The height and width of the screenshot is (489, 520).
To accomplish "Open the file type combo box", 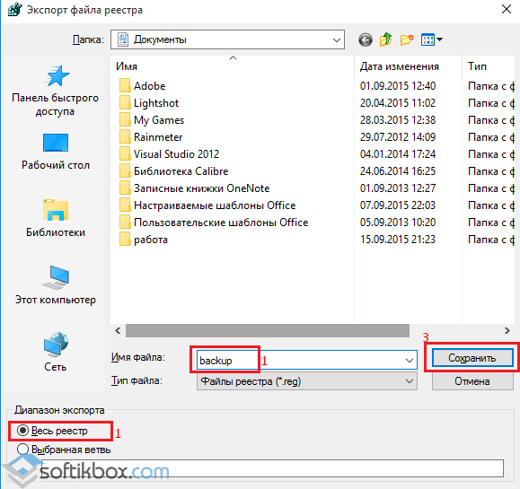I will click(x=307, y=381).
